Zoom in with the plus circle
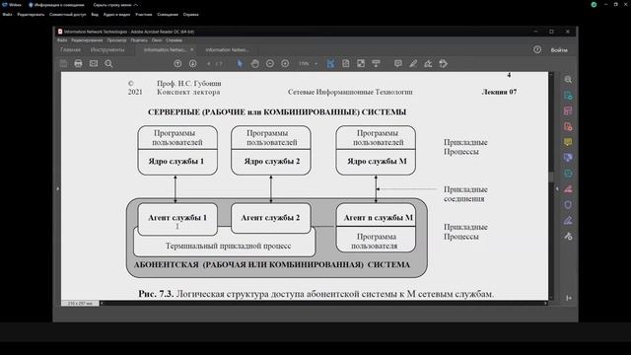631x355 pixels. pyautogui.click(x=285, y=63)
